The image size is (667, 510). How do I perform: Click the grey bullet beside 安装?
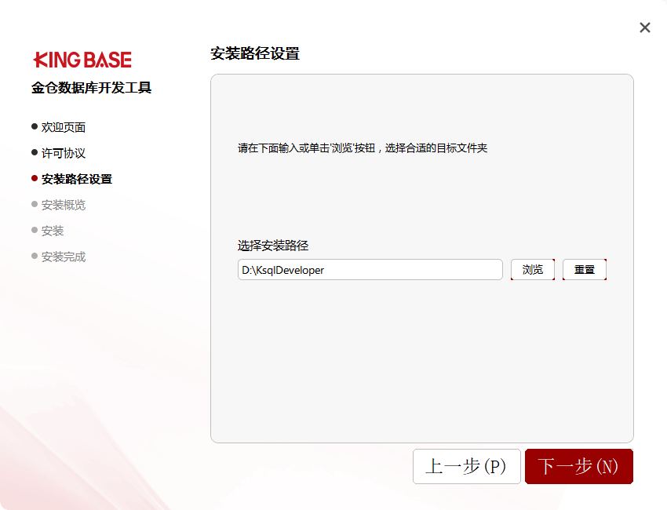(x=35, y=230)
